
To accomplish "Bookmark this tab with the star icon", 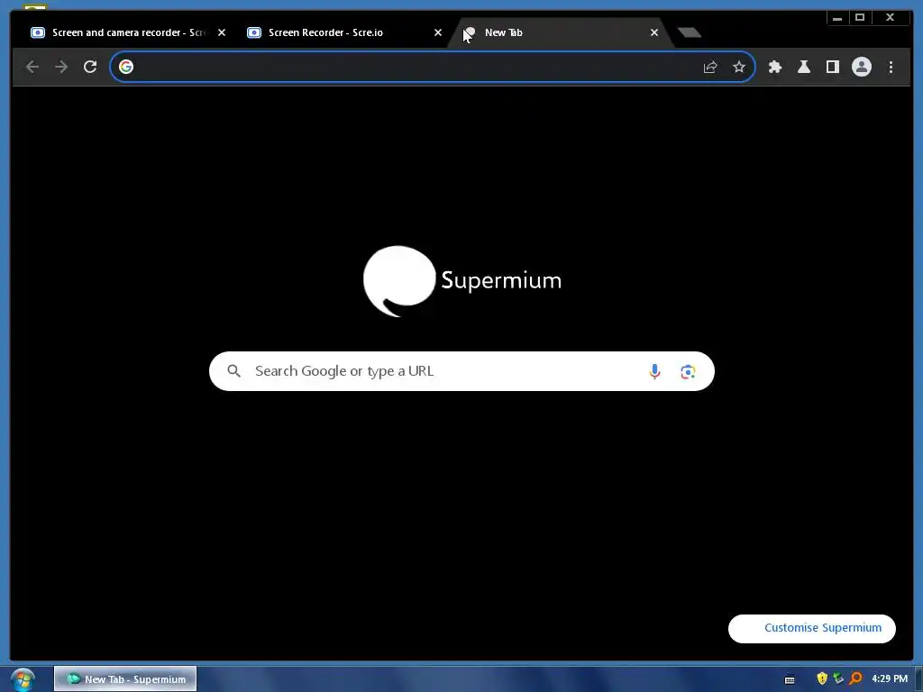I will pos(739,67).
